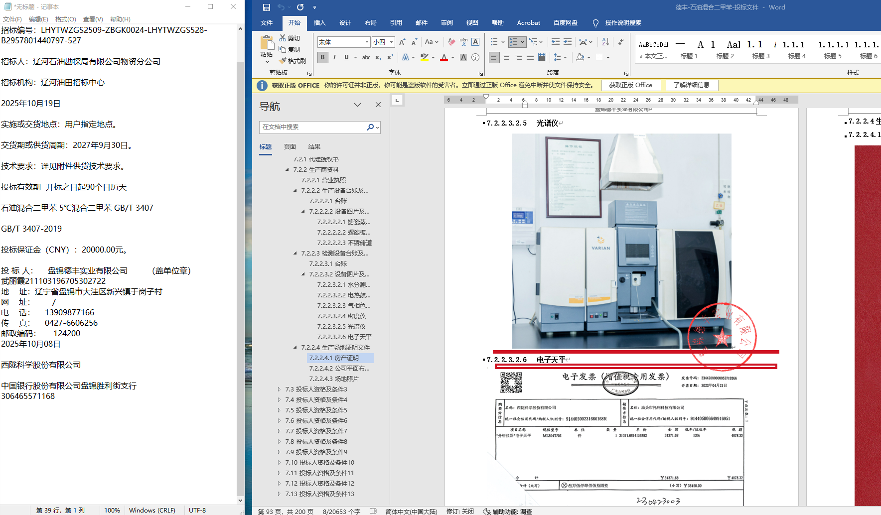Click the Subscript icon
Image resolution: width=881 pixels, height=515 pixels.
(378, 57)
